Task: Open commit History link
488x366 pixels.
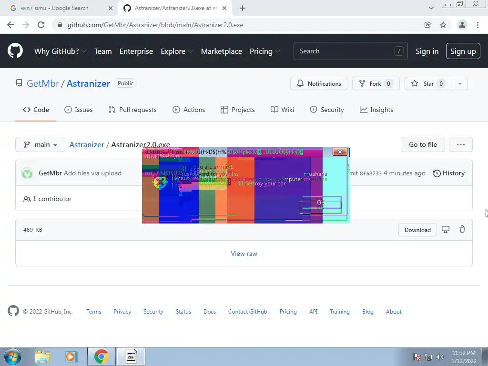Action: [449, 173]
